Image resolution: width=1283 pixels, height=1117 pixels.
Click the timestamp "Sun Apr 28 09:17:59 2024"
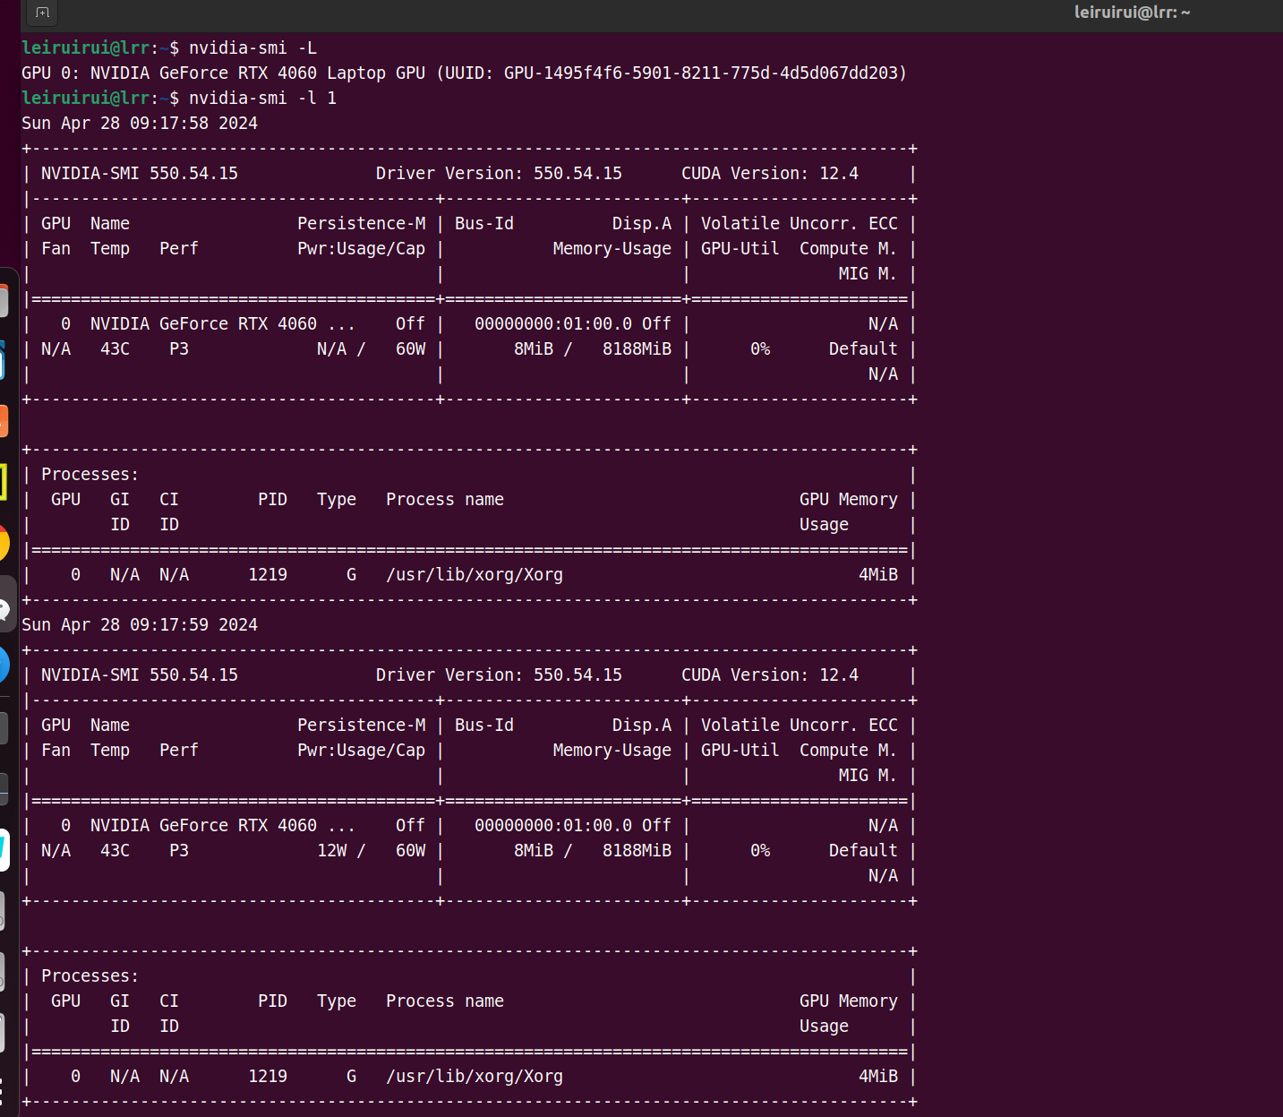pyautogui.click(x=140, y=625)
